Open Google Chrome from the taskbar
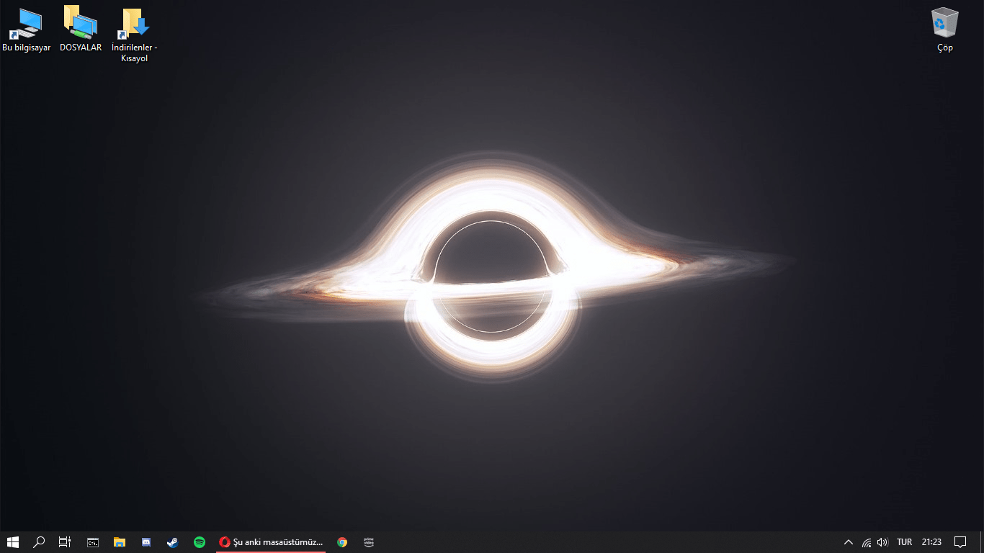This screenshot has width=984, height=553. pyautogui.click(x=342, y=542)
